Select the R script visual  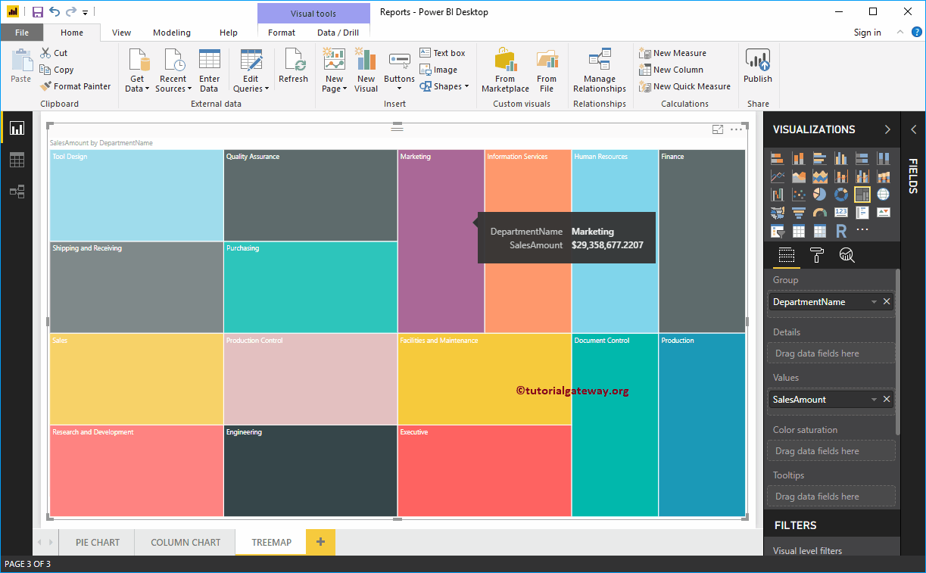pyautogui.click(x=841, y=231)
